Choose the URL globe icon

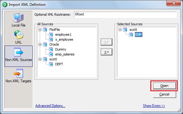[x=19, y=35]
